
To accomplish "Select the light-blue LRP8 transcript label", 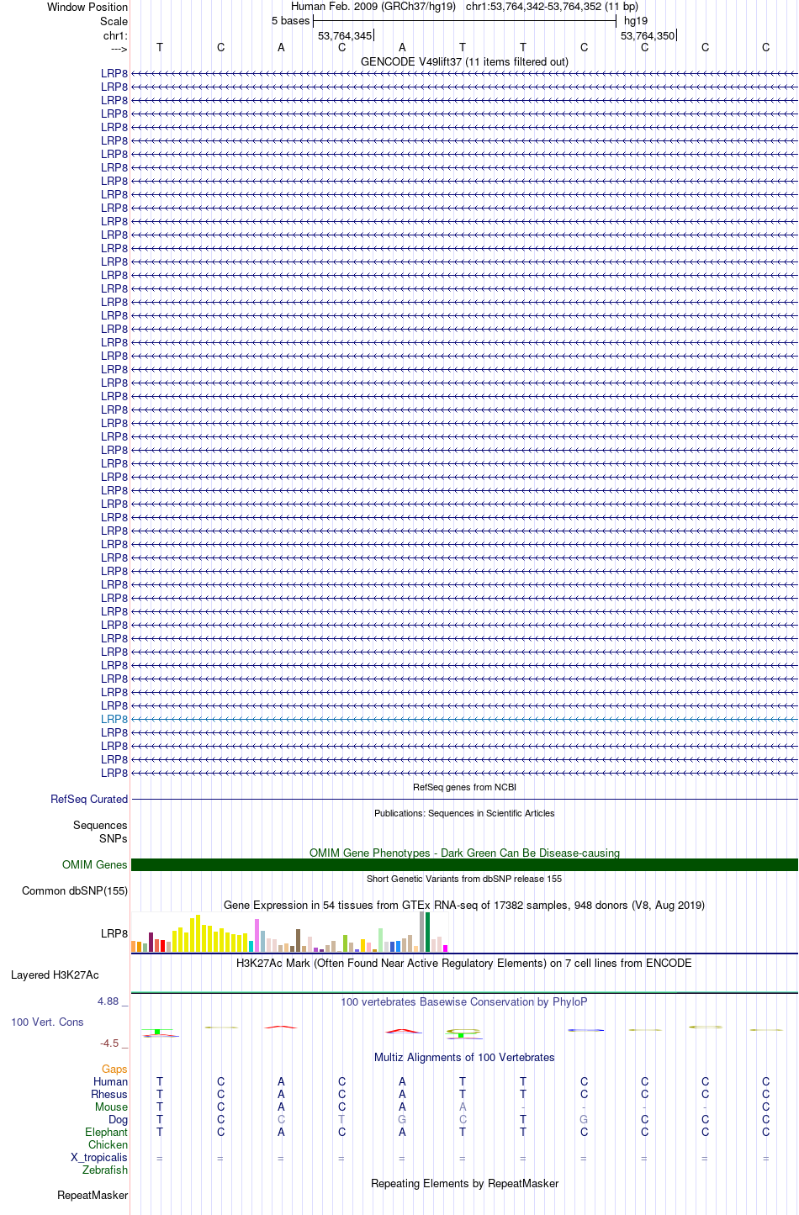I will [x=114, y=719].
